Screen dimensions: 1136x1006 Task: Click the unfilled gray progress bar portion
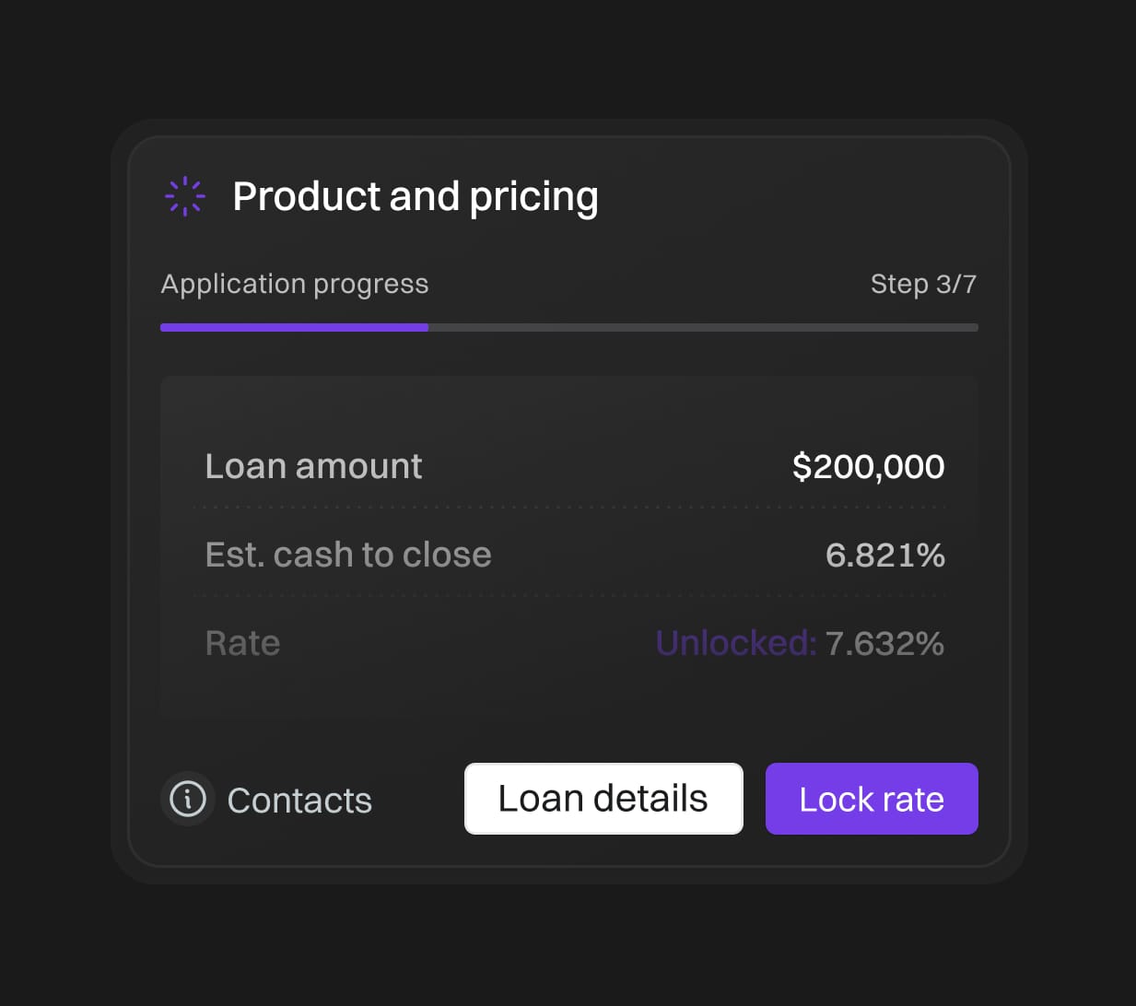coord(703,327)
